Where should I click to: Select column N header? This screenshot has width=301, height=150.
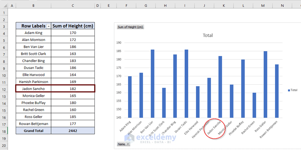point(282,6)
